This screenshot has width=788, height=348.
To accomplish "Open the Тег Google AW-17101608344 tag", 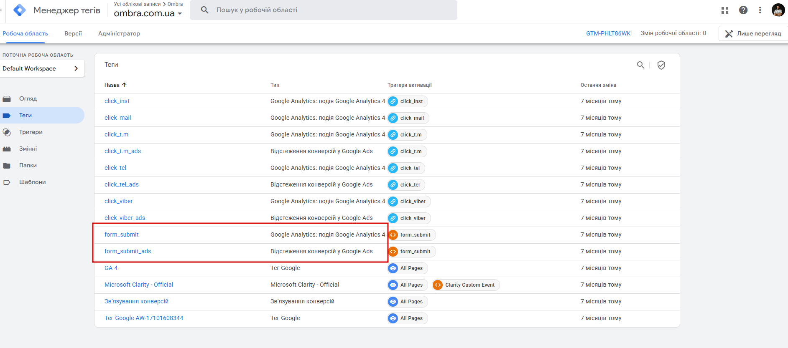I will click(144, 318).
